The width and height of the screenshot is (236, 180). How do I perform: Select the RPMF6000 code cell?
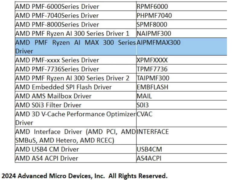(x=152, y=6)
